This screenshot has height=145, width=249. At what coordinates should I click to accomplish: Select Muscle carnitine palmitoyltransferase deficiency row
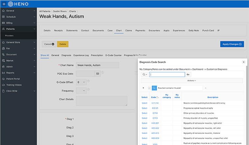[x=144, y=103]
